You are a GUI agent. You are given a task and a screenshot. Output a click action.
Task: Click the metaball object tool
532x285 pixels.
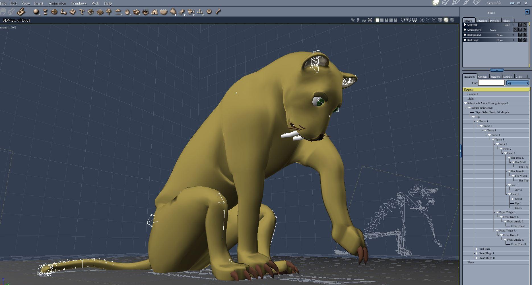click(63, 12)
